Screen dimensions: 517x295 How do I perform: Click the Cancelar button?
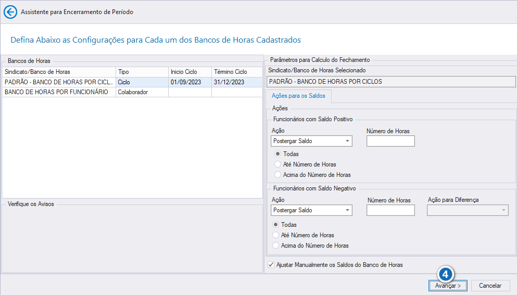point(490,286)
